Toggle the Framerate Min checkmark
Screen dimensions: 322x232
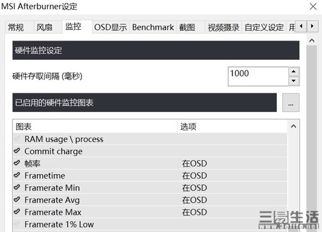(17, 187)
